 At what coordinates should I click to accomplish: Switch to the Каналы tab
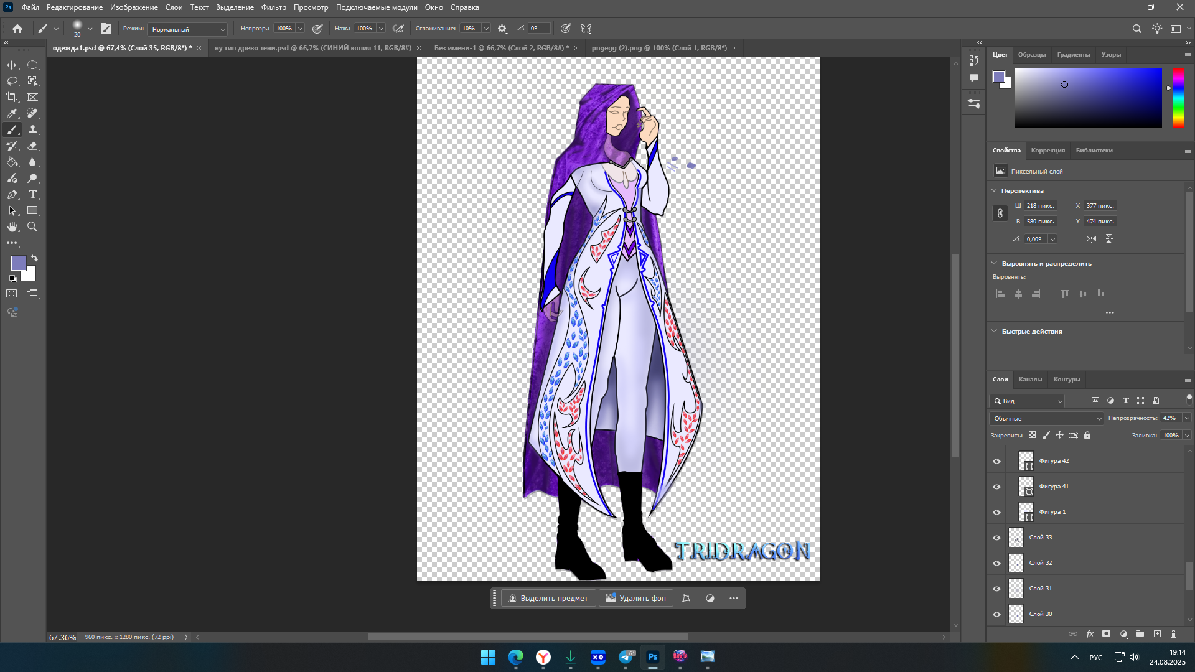[1030, 379]
